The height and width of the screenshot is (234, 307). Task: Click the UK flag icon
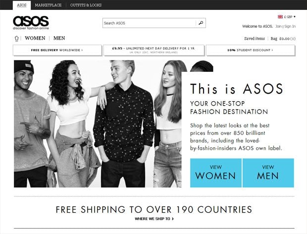[x=280, y=17]
